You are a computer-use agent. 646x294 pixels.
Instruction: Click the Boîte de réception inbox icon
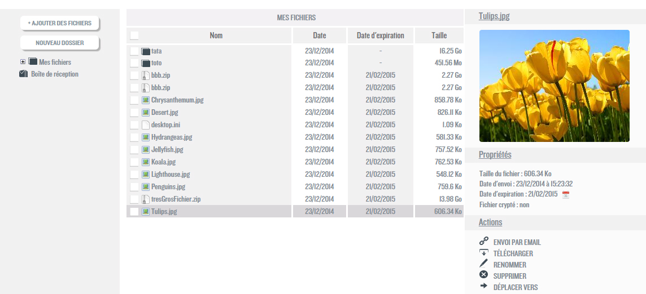23,74
